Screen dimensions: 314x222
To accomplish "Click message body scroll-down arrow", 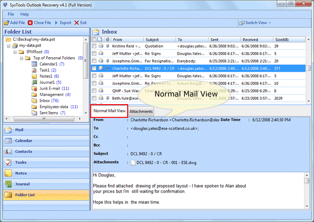I will (307, 206).
